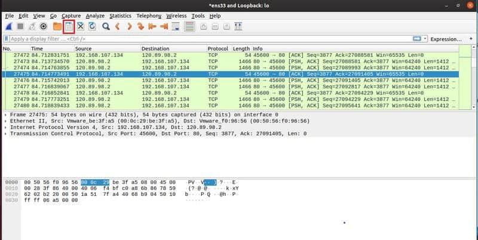Screen dimensions: 478x240
Task: Click the Find packet magnifier icon
Action: coord(106,27)
